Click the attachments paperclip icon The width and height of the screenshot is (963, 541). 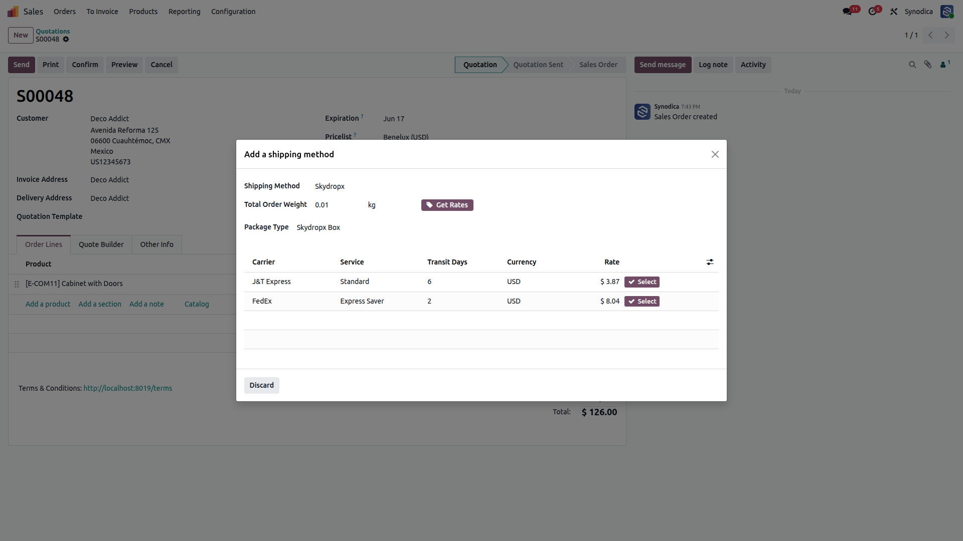tap(928, 65)
